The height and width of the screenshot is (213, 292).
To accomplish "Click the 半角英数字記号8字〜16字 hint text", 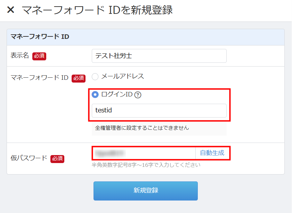I will point(146,165).
